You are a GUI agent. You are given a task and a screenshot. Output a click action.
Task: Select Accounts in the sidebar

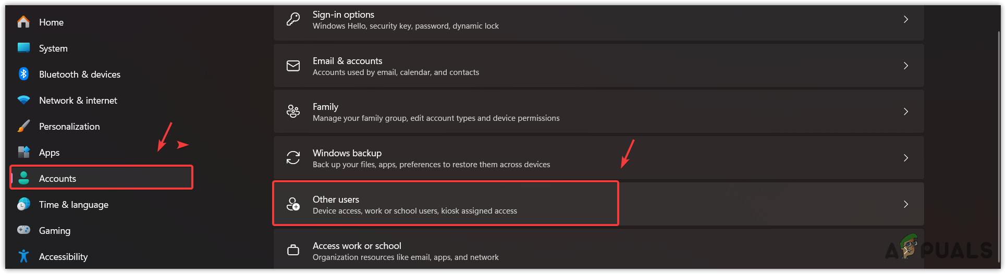click(57, 179)
